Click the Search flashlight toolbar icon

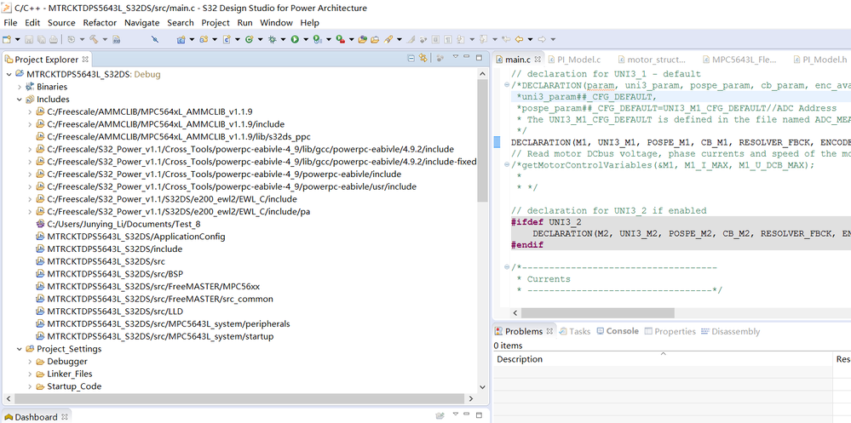[388, 39]
